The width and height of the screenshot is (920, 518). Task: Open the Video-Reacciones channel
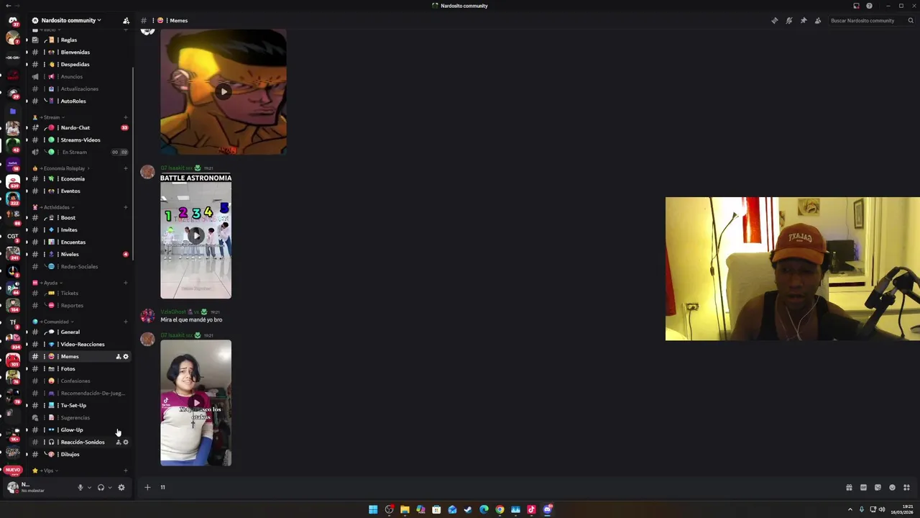coord(79,345)
